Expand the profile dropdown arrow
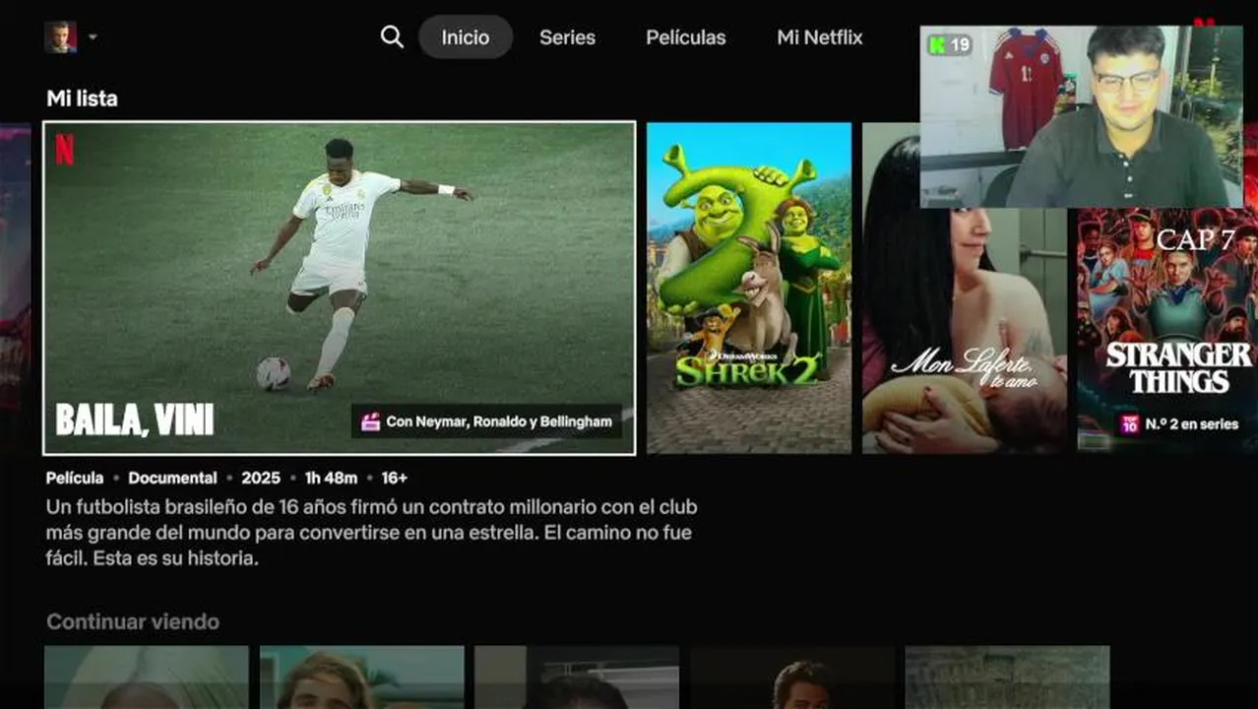Screen dimensions: 1258x709 (x=93, y=37)
